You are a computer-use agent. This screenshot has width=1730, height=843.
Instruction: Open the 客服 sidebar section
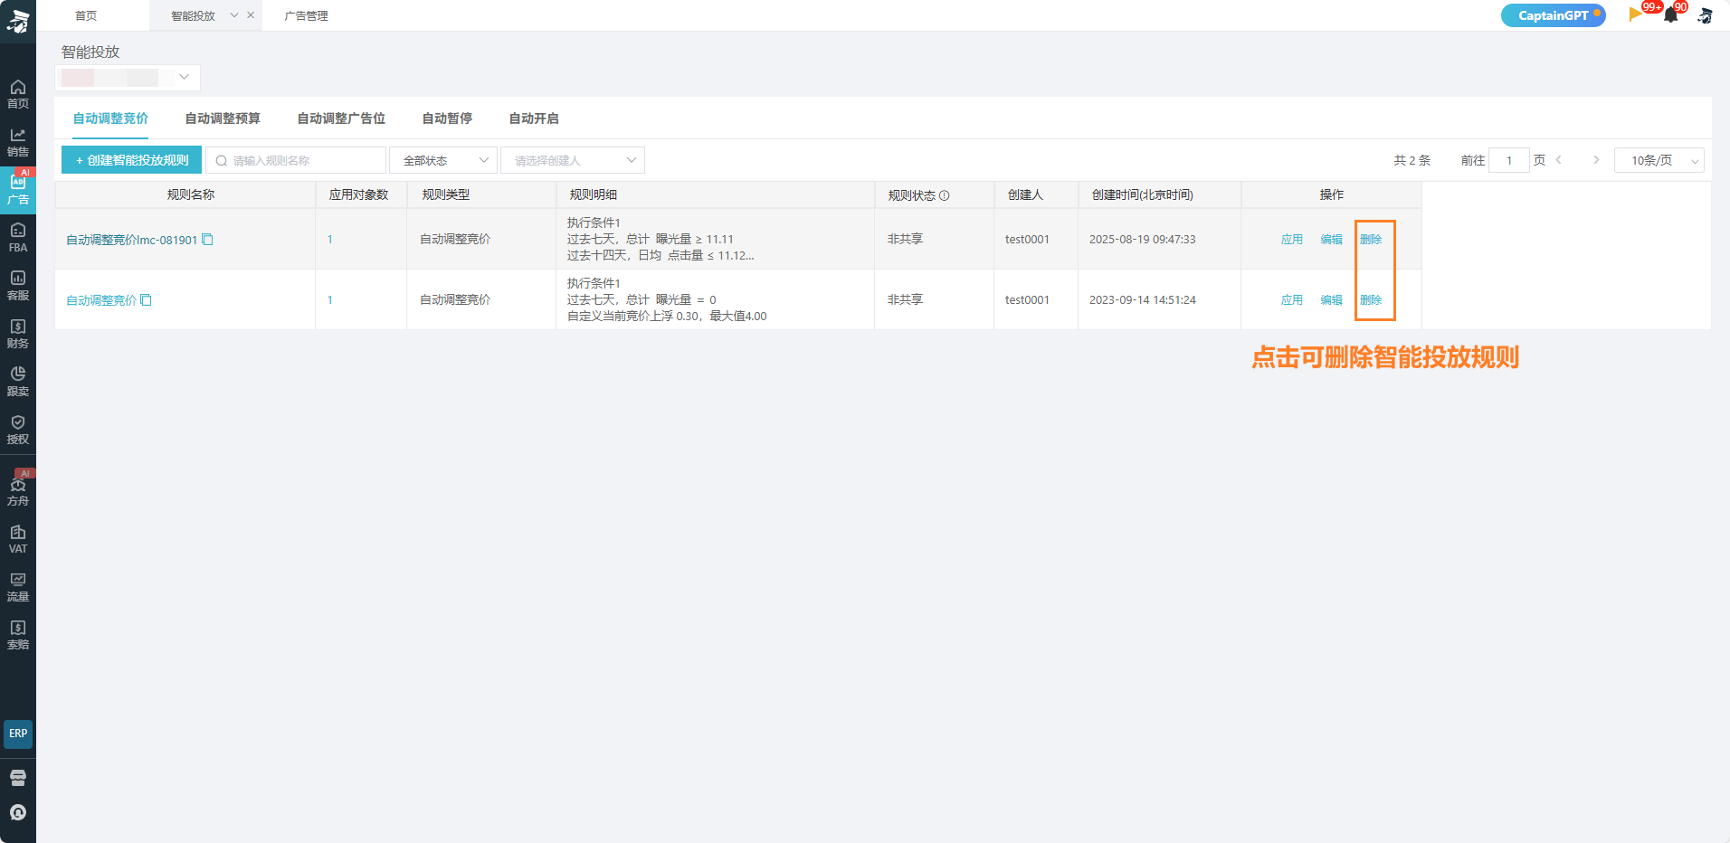(x=17, y=286)
